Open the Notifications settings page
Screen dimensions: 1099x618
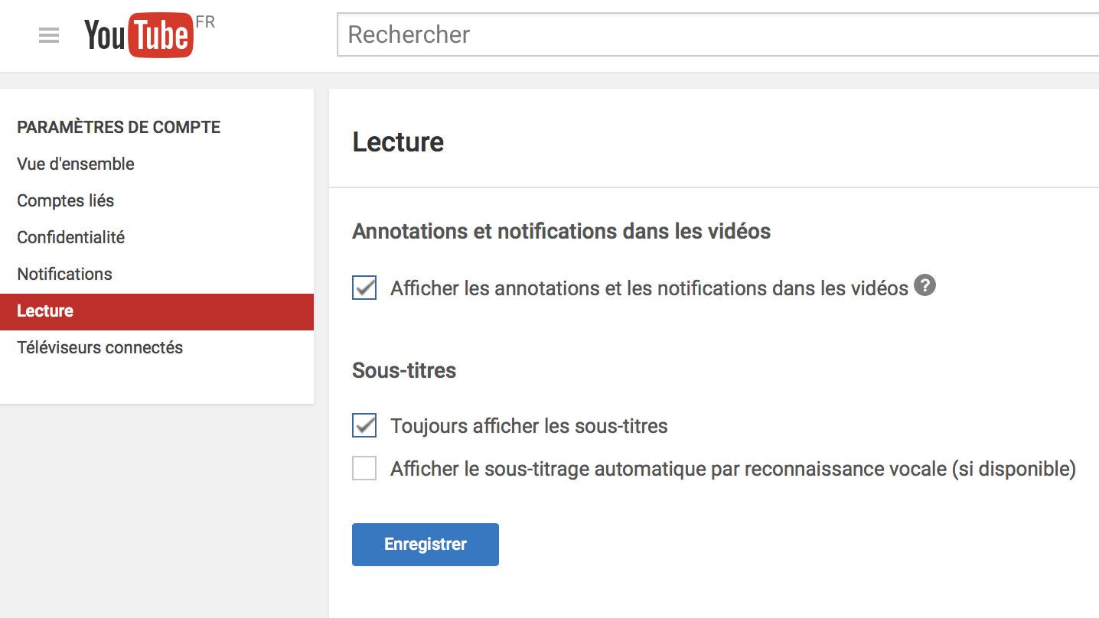click(x=65, y=274)
